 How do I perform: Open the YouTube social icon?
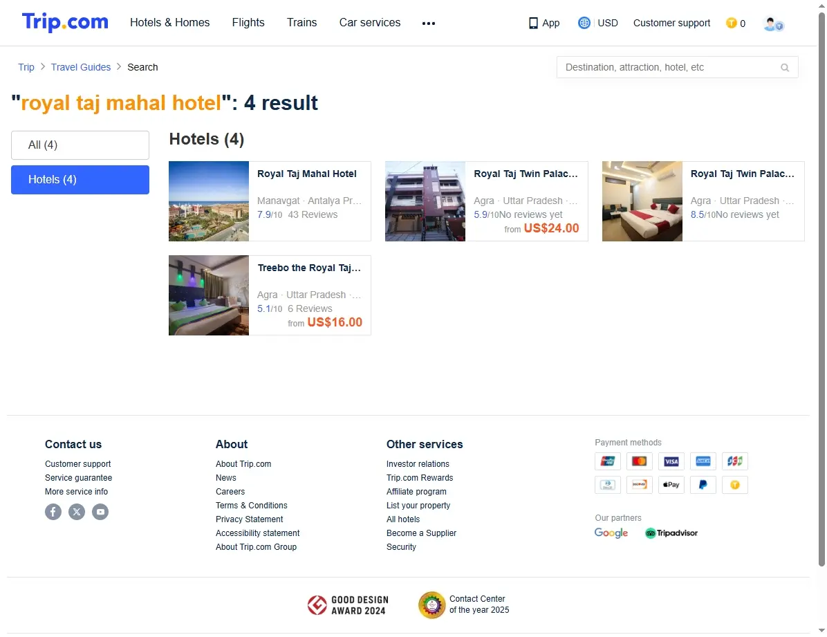click(x=100, y=512)
